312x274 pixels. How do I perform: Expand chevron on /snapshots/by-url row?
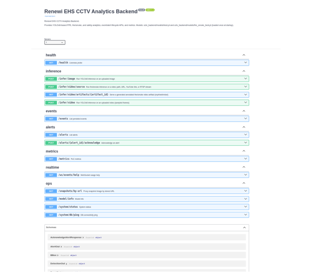click(246, 191)
